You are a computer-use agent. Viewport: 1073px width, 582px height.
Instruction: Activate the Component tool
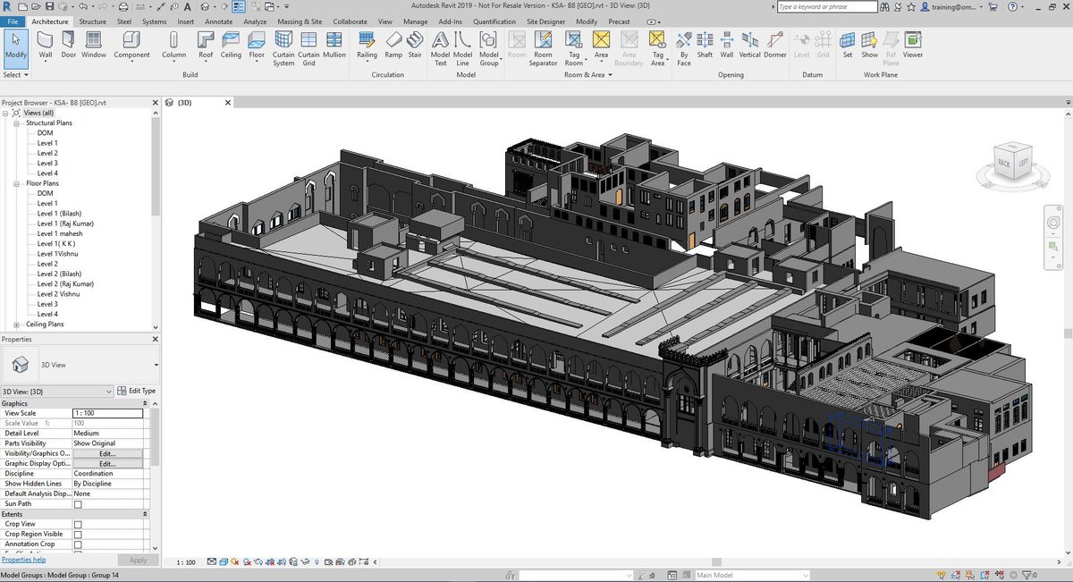(131, 46)
